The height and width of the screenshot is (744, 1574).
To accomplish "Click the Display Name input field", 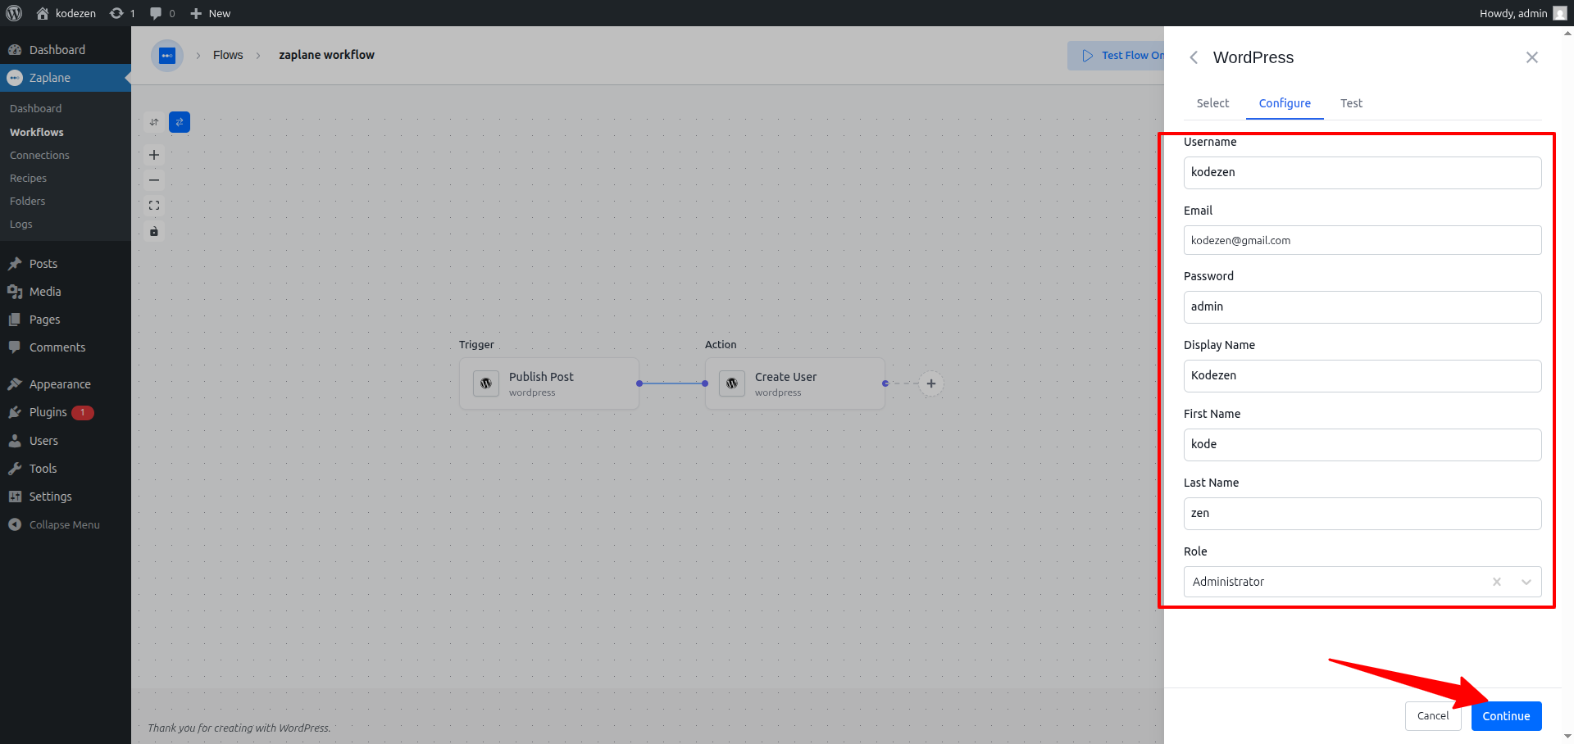I will coord(1362,376).
